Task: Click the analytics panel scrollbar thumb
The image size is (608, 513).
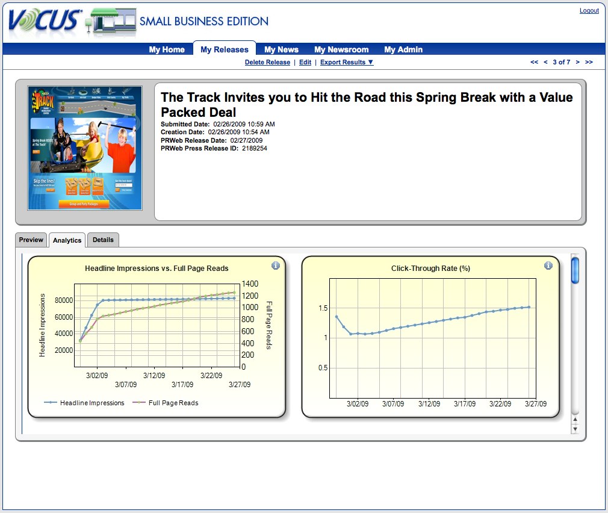Action: point(575,270)
